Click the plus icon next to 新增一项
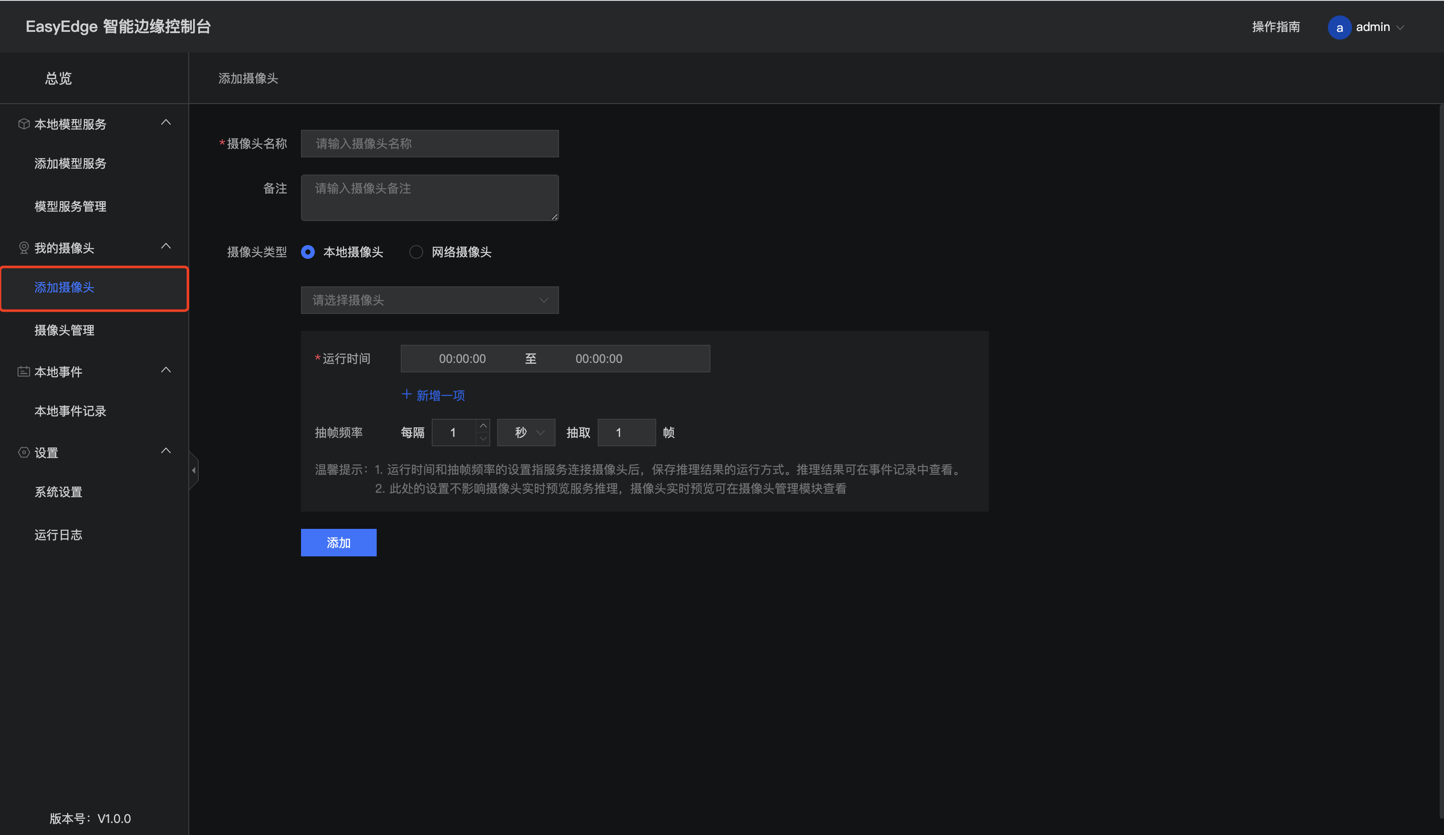 (406, 394)
